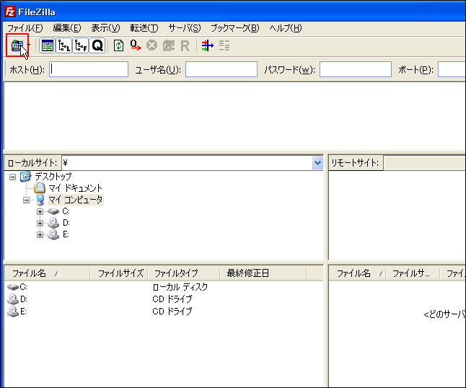Expand the C: drive tree node
The height and width of the screenshot is (388, 466).
coord(40,211)
